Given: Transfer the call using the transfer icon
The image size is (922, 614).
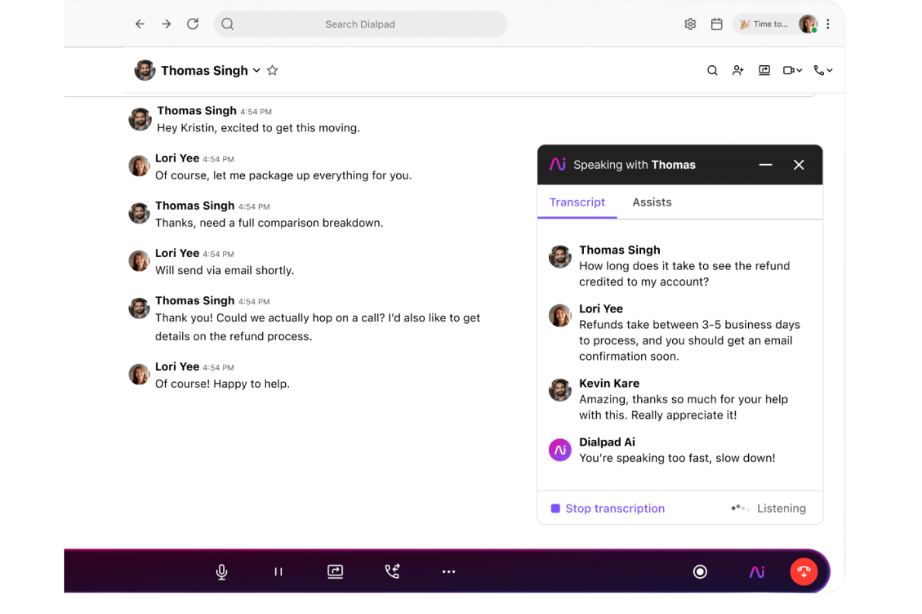Looking at the screenshot, I should [392, 571].
